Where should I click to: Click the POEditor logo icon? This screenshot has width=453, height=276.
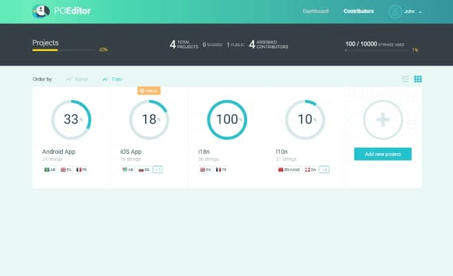click(41, 11)
